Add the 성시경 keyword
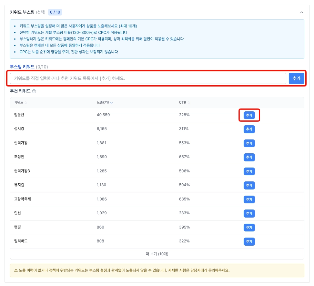The height and width of the screenshot is (286, 314). [249, 129]
